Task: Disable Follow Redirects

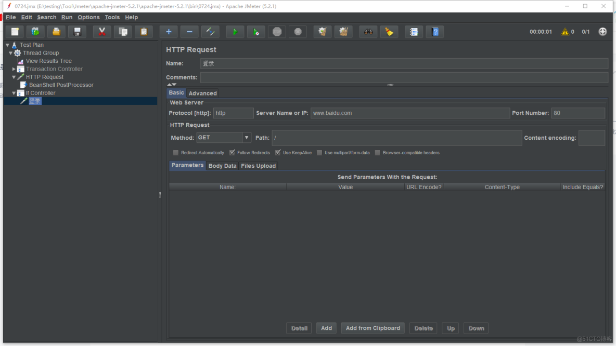Action: pyautogui.click(x=232, y=152)
